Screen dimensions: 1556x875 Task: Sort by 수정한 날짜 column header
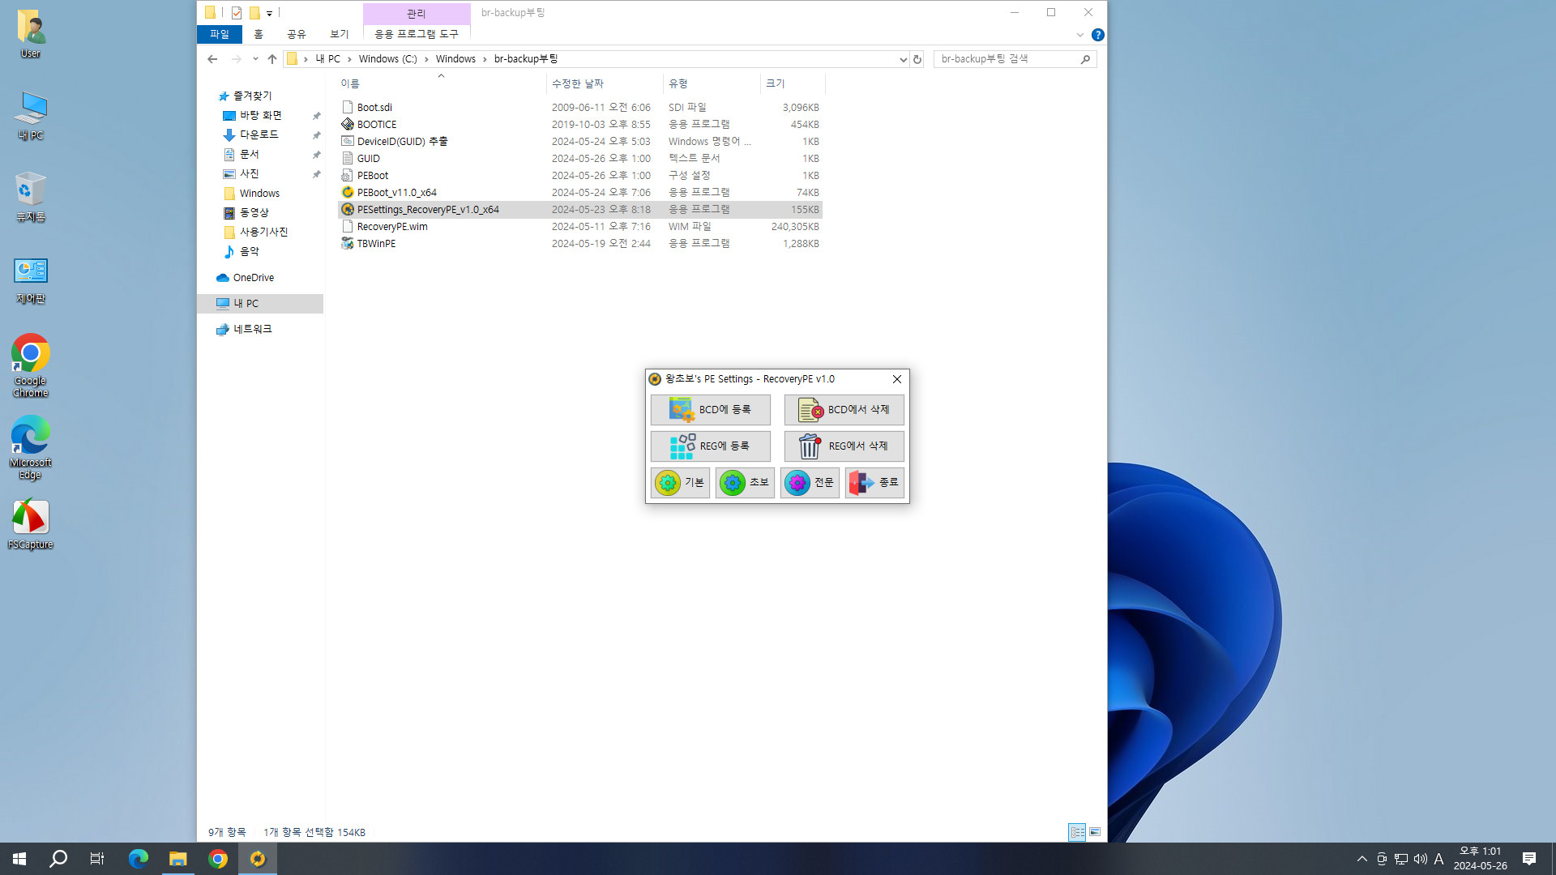coord(605,83)
